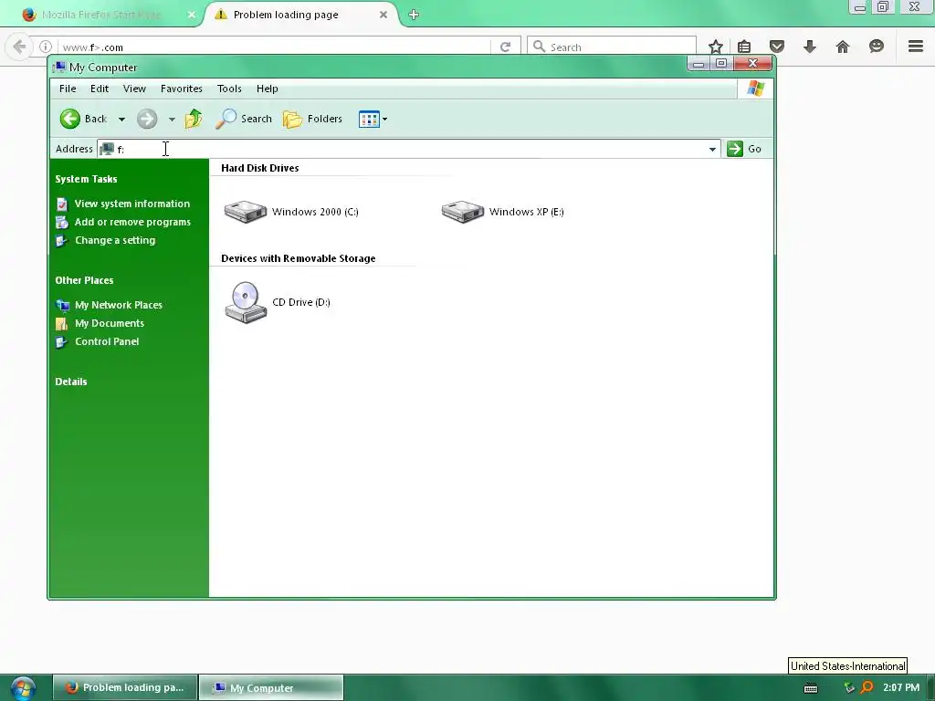Open the File menu
The width and height of the screenshot is (935, 701).
coord(68,89)
